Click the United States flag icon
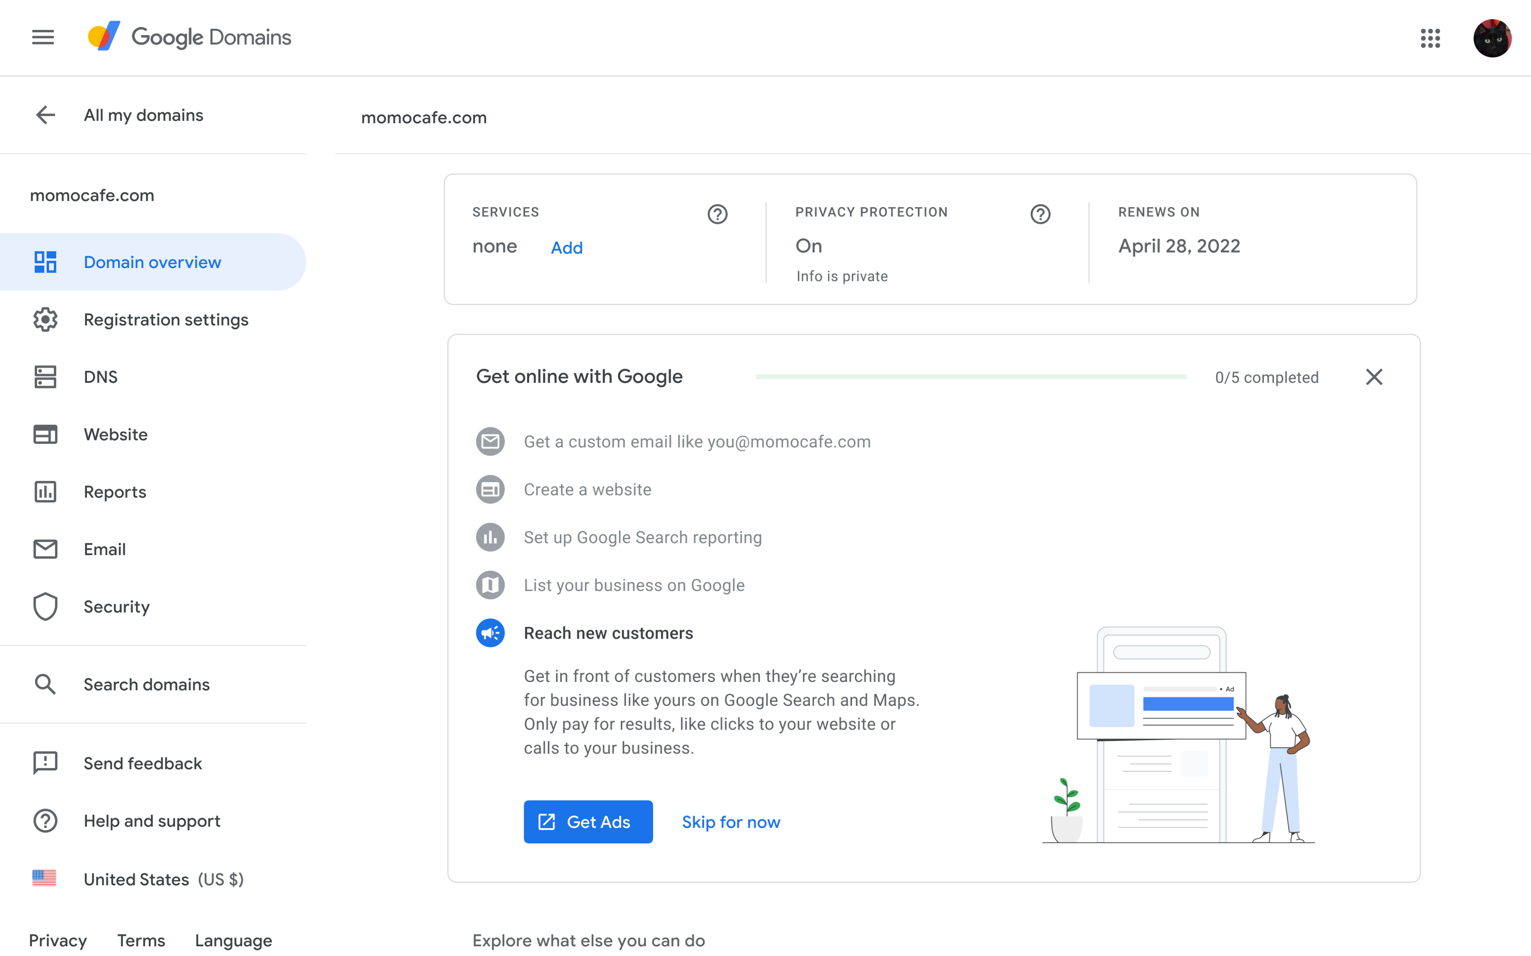 (x=44, y=878)
